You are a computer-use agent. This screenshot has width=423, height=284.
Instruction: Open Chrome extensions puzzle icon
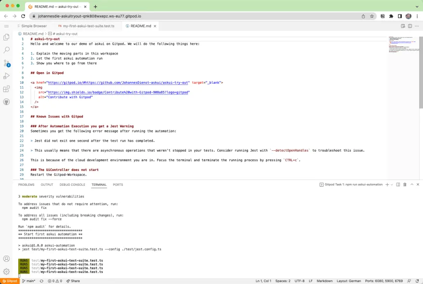391,16
